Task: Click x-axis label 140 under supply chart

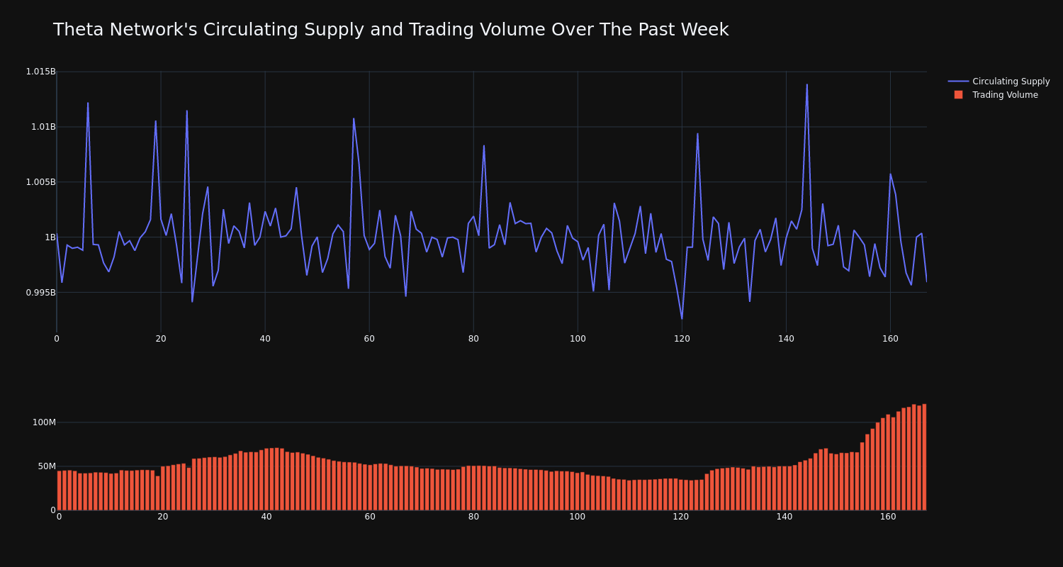Action: pyautogui.click(x=786, y=339)
